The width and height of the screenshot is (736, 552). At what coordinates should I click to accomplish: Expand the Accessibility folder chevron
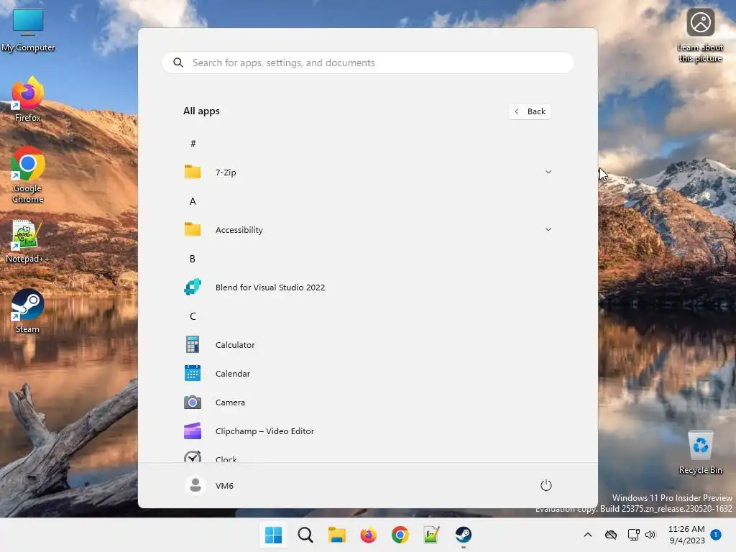tap(548, 229)
